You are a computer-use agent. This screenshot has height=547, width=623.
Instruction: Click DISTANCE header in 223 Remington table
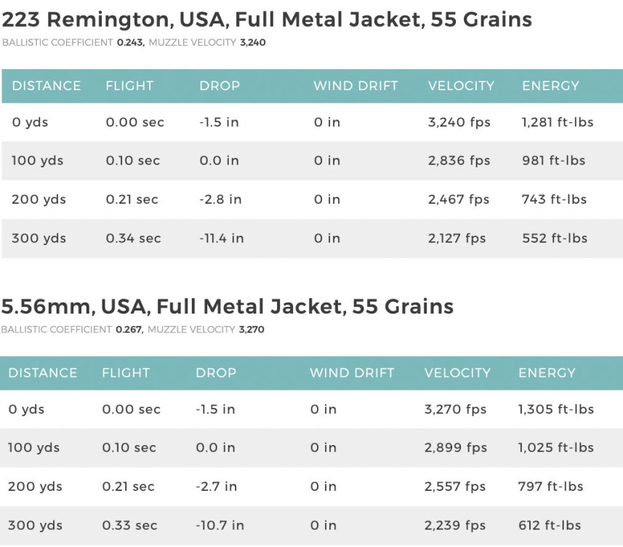[x=47, y=86]
